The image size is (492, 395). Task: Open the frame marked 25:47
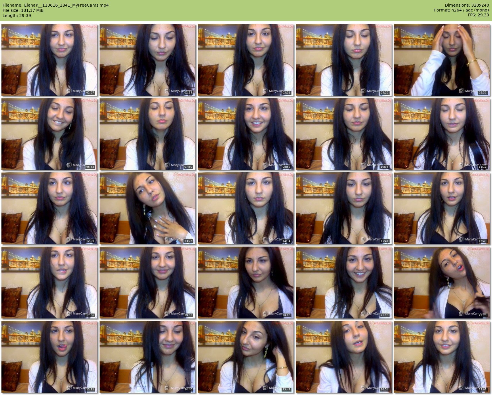click(246, 357)
